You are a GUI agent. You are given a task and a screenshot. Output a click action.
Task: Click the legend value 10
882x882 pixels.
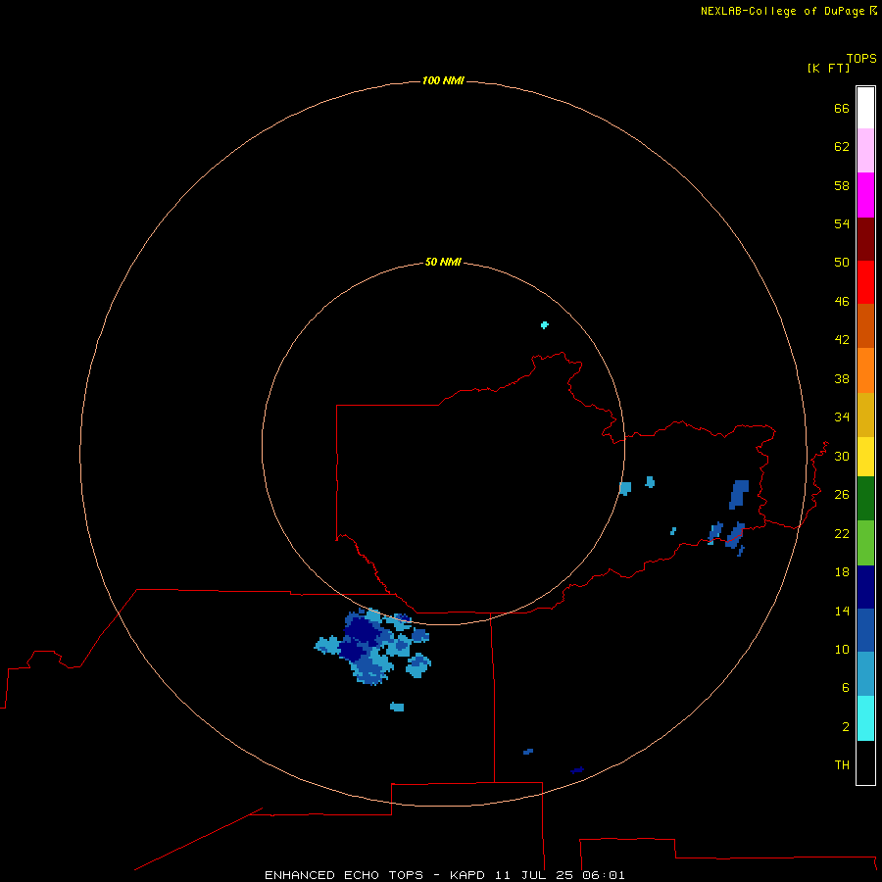point(842,649)
